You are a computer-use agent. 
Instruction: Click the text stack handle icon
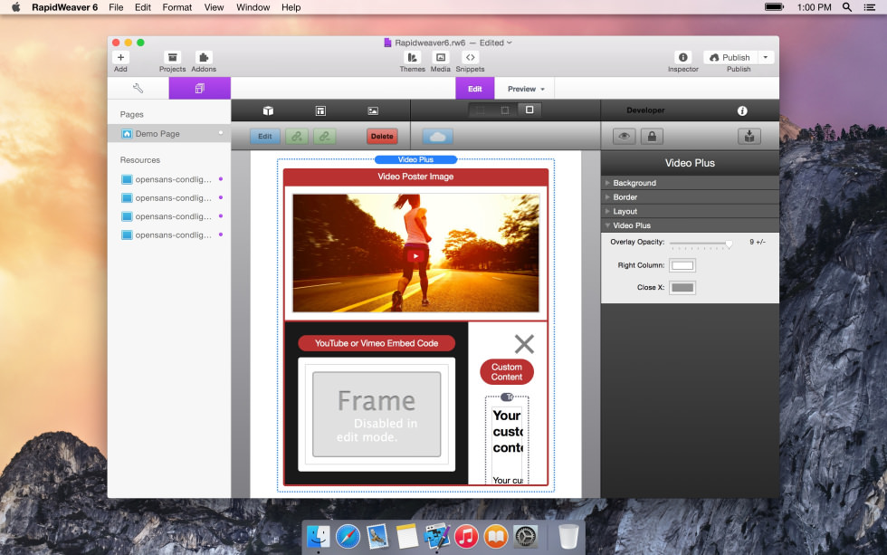point(508,397)
